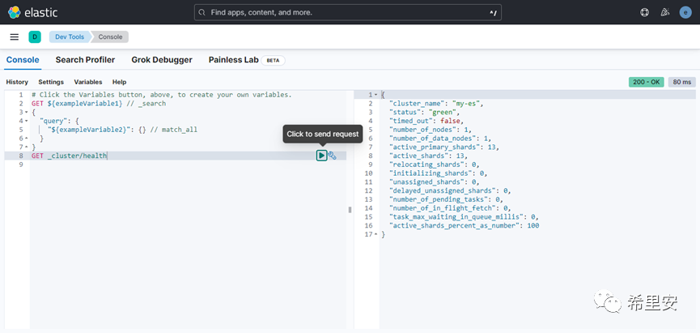Open the Variables panel
Screen dimensions: 700x333
point(88,82)
